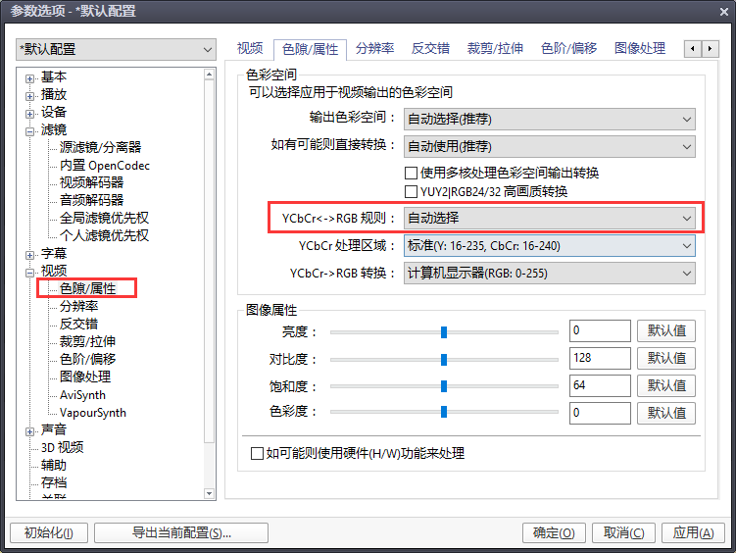Select 视频解码器 in the tree
The width and height of the screenshot is (736, 553).
(91, 182)
